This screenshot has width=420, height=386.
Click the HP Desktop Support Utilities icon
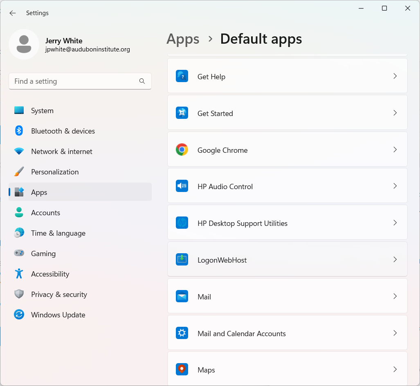point(182,223)
